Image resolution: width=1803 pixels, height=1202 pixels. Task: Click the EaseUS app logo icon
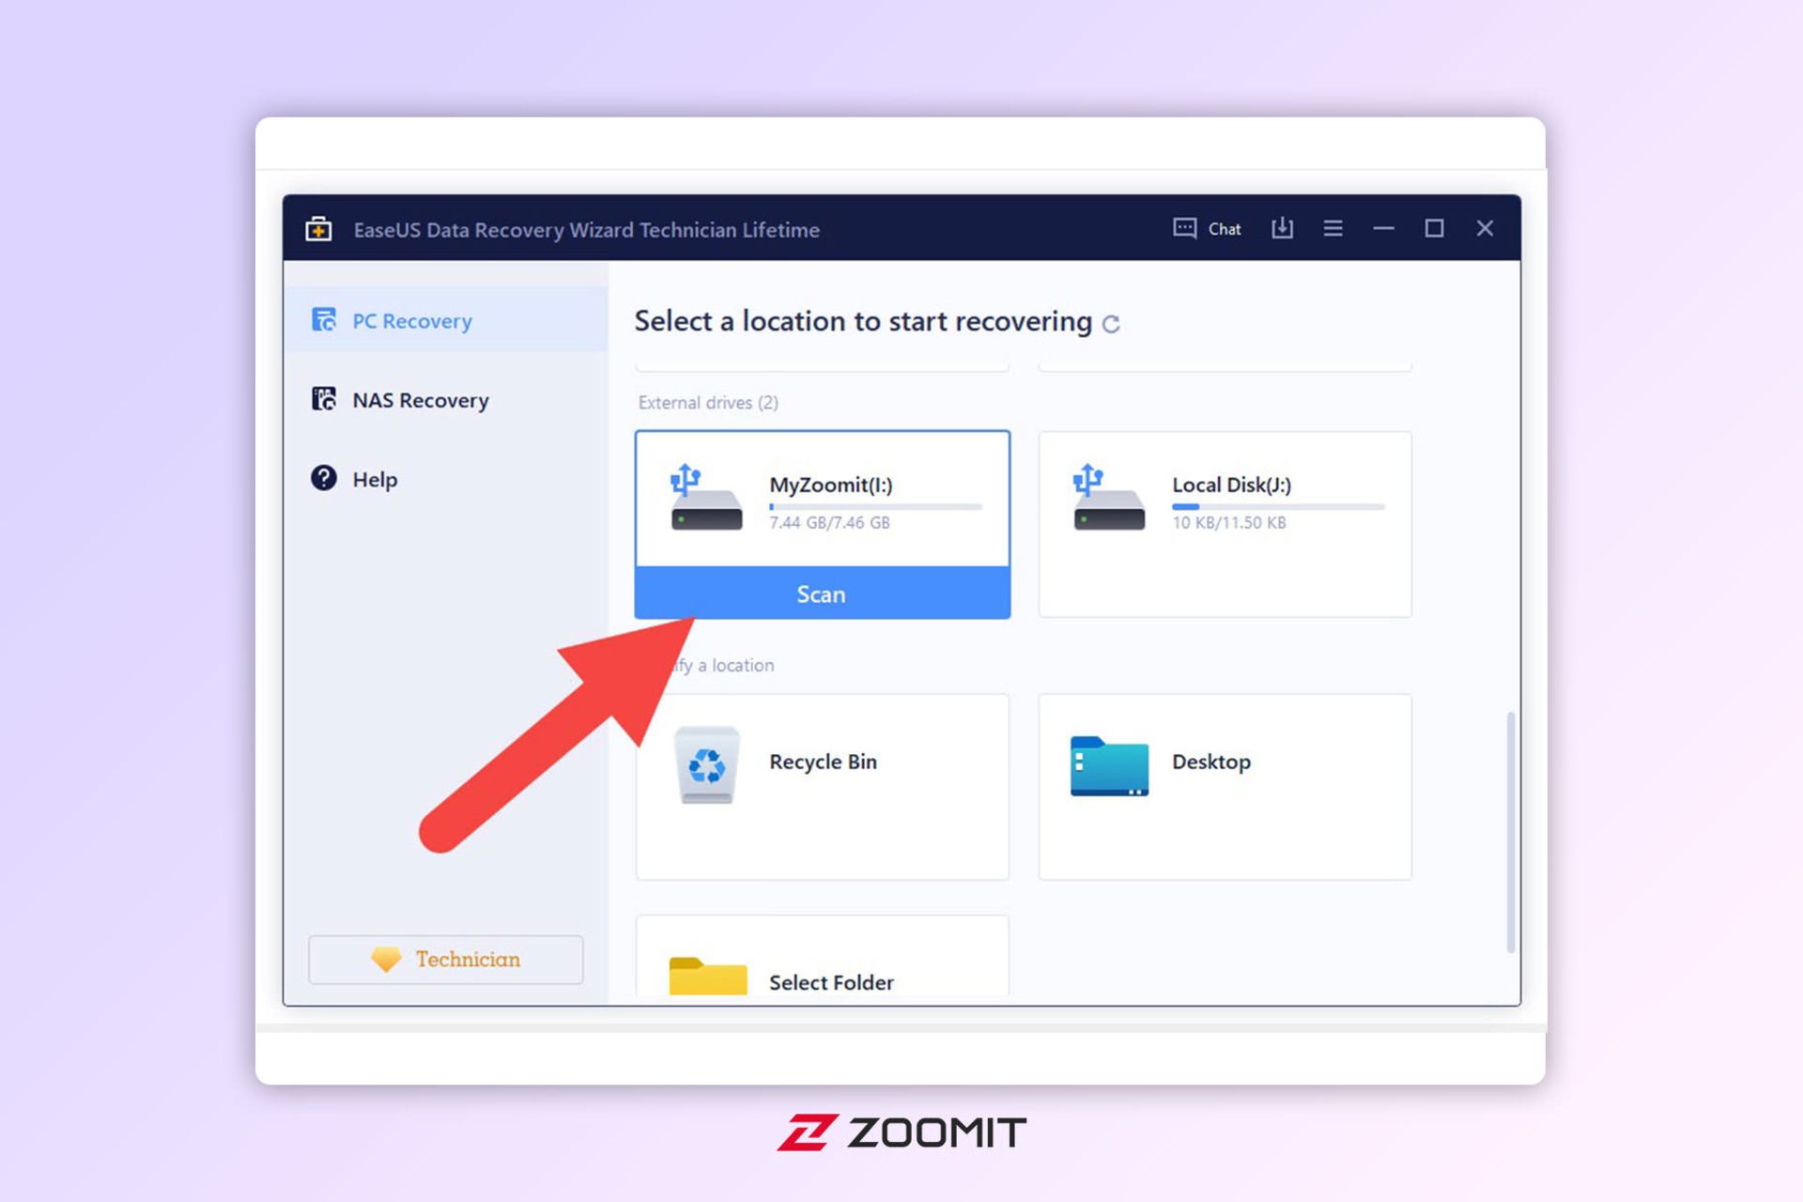pyautogui.click(x=318, y=229)
